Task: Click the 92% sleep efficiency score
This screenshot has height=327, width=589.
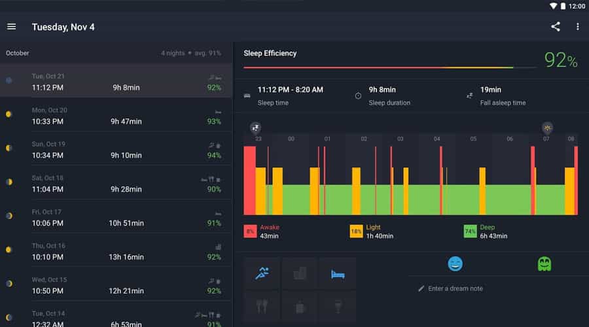Action: tap(561, 60)
